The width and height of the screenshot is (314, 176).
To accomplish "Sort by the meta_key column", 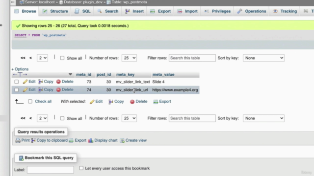I will tap(126, 74).
